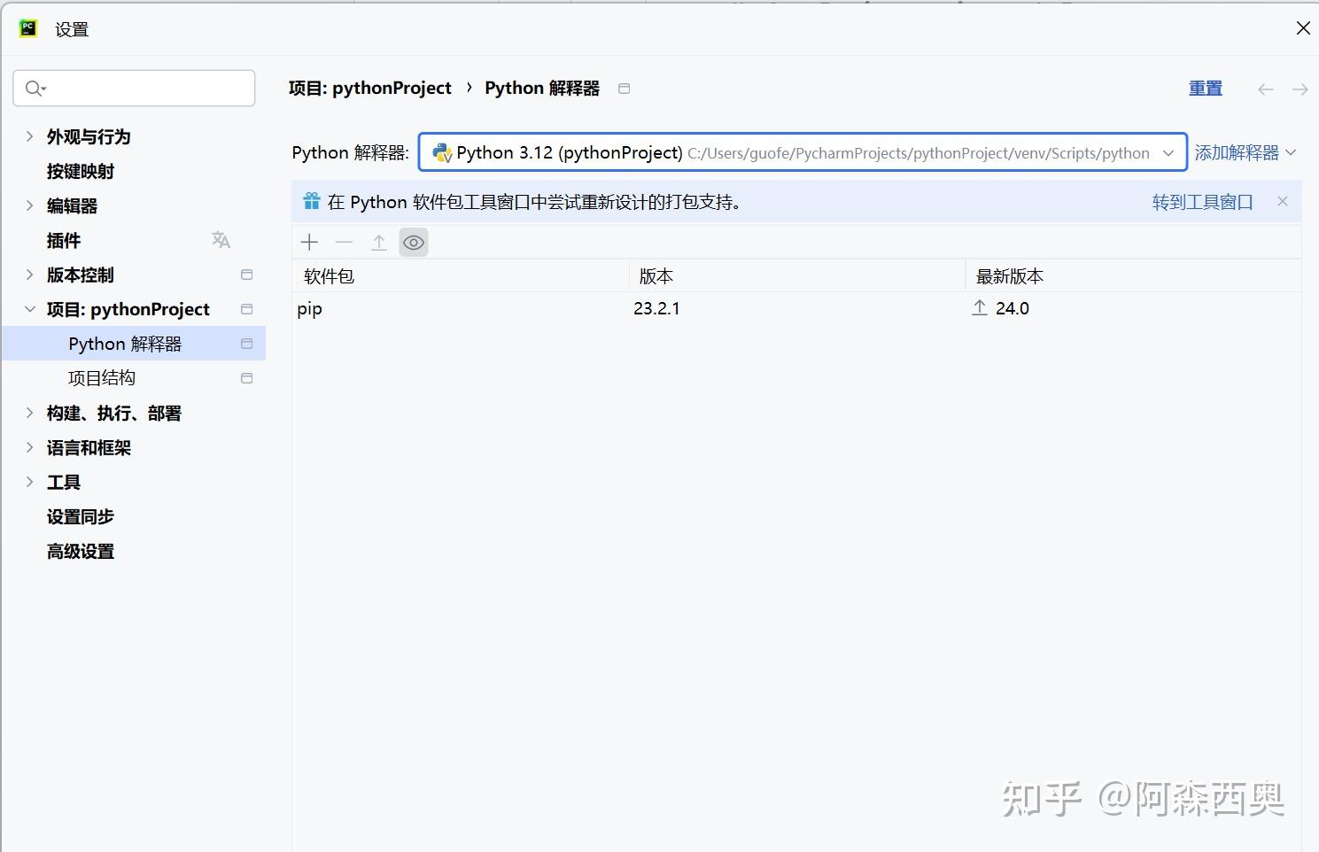Click the PyCharm logo in the title bar
The image size is (1319, 852).
click(x=27, y=27)
